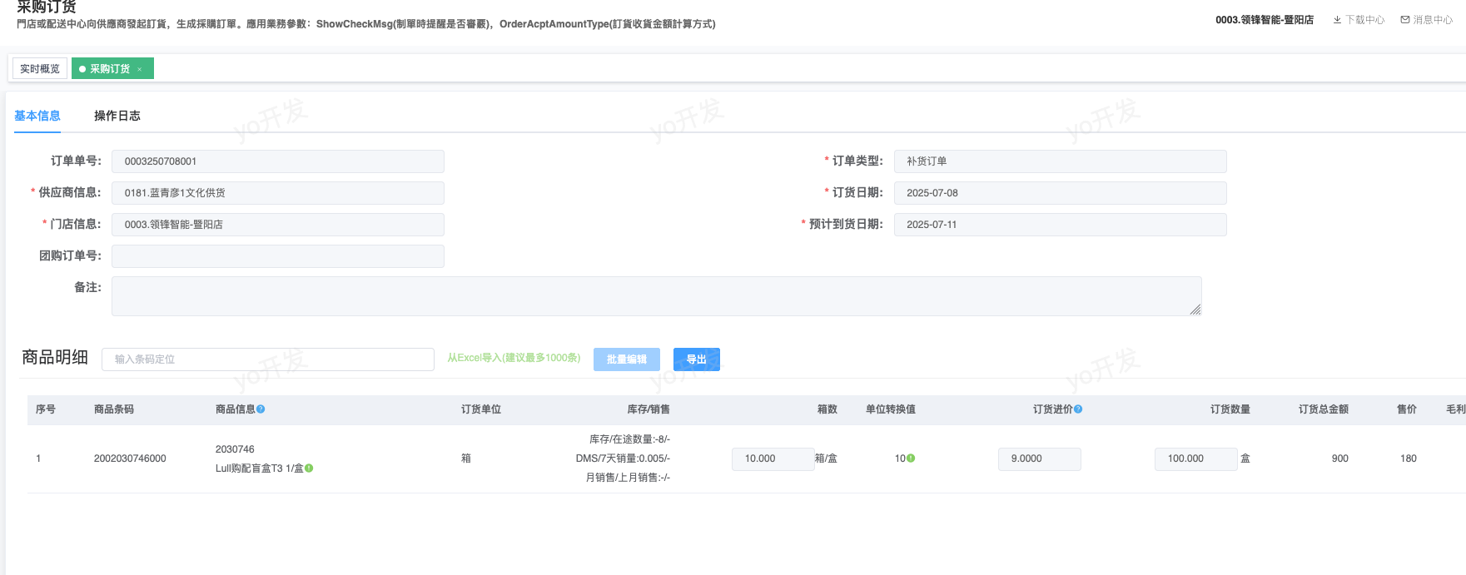Click the 批量编辑 button
The image size is (1466, 575).
pyautogui.click(x=626, y=359)
